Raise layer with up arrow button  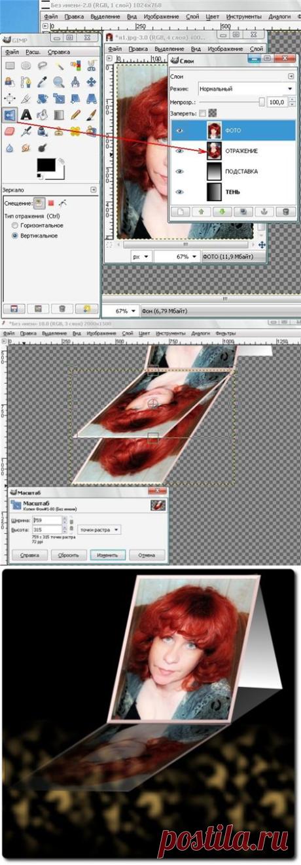click(202, 212)
